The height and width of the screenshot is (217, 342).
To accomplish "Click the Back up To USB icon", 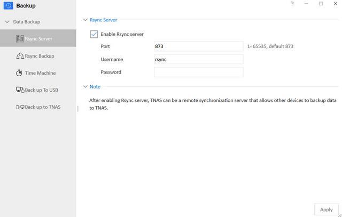I will 20,90.
